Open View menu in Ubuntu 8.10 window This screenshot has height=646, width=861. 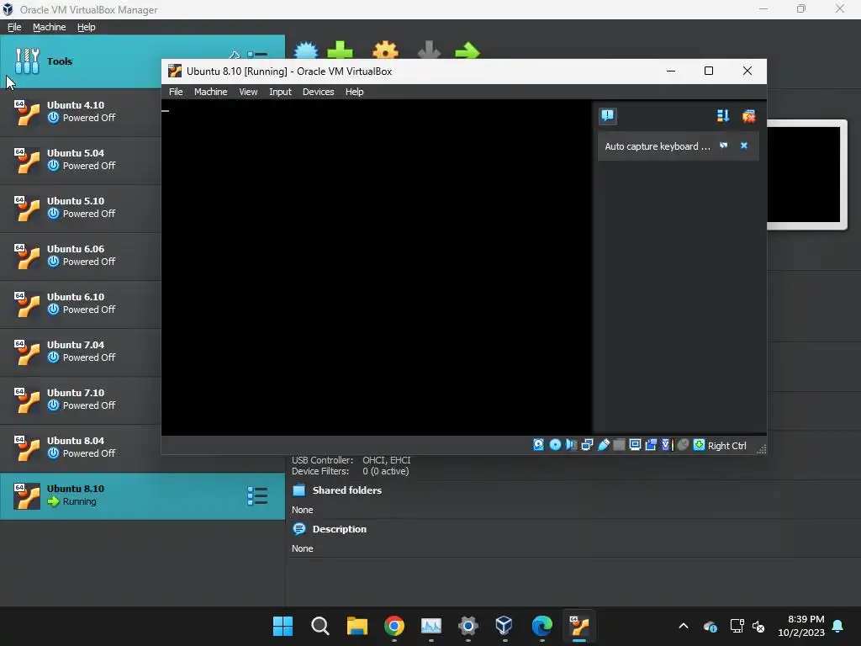(248, 92)
